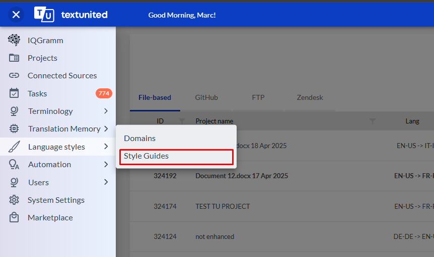434x257 pixels.
Task: Expand the Users submenu arrow
Action: [x=106, y=182]
